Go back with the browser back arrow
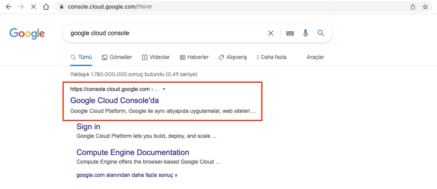 click(x=8, y=7)
